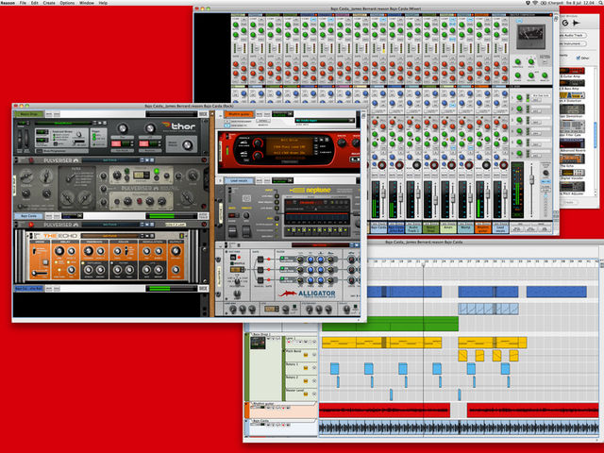Click the playhead marker on sequencer ruler
The width and height of the screenshot is (604, 453).
click(423, 264)
